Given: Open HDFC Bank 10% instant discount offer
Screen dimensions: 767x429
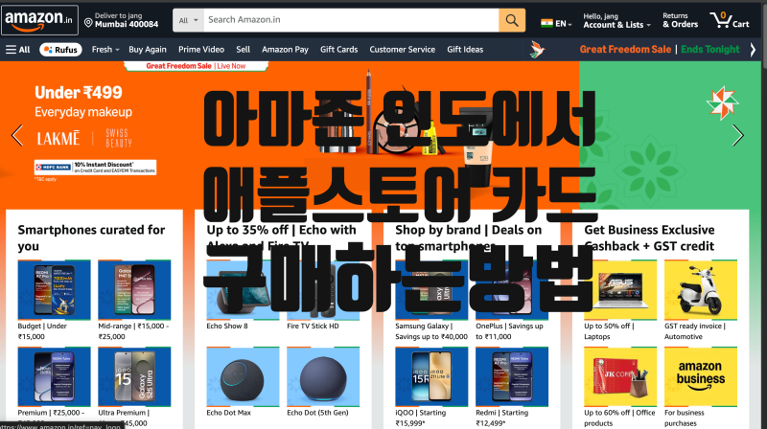Looking at the screenshot, I should pyautogui.click(x=95, y=168).
